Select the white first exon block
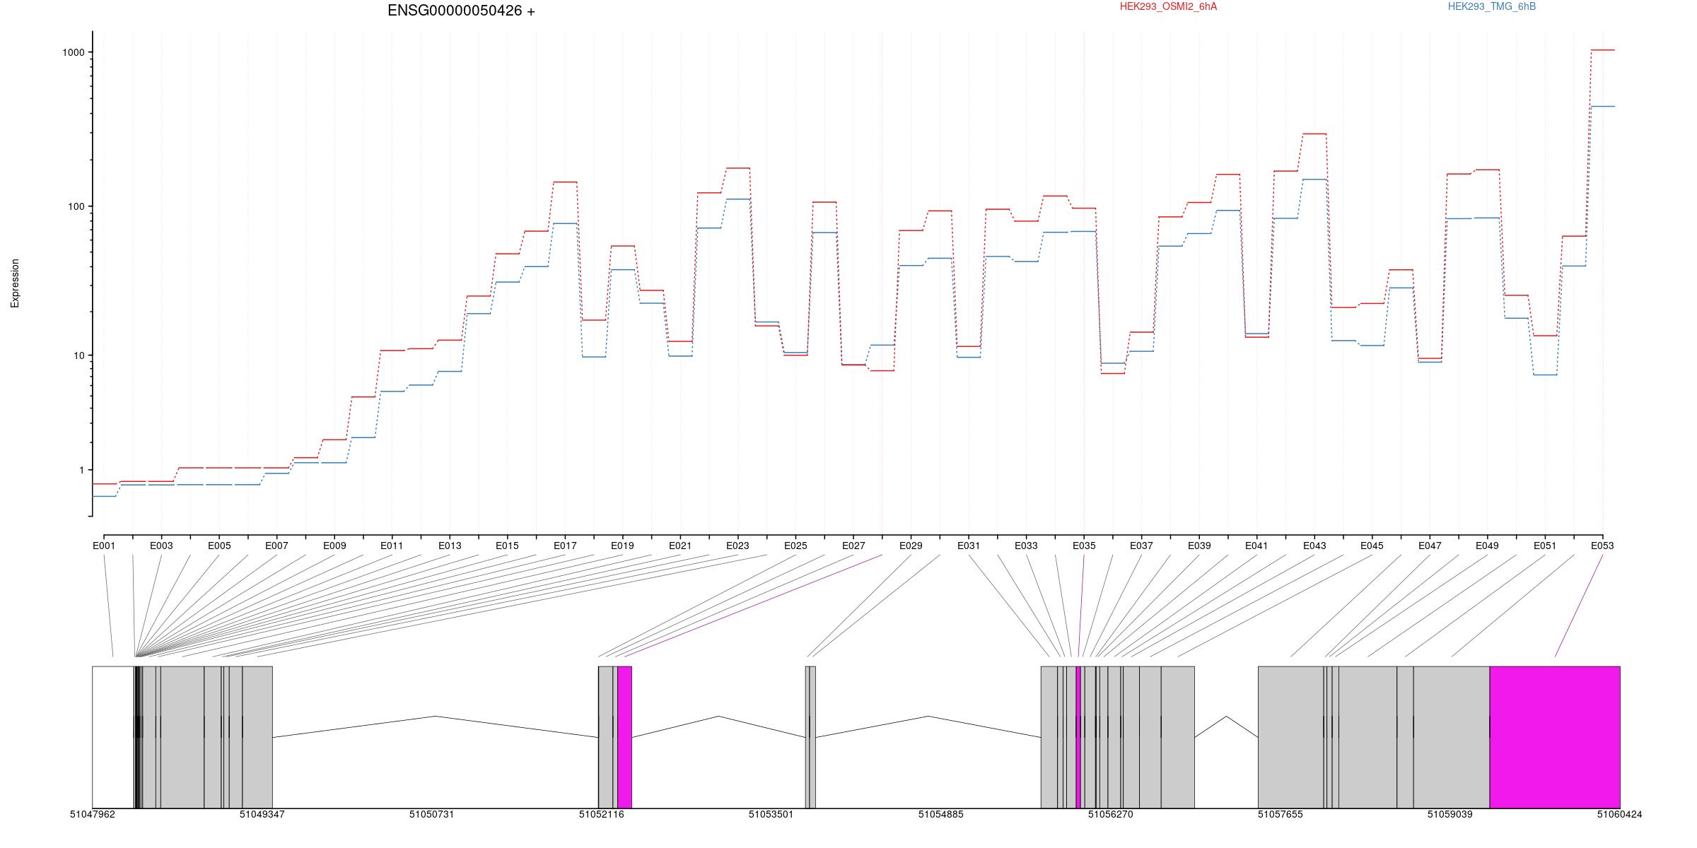 tap(113, 737)
